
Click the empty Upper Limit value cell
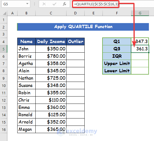coord(140,64)
